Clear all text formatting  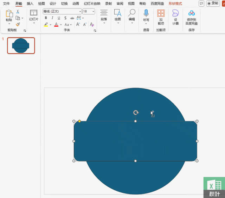(x=92, y=25)
